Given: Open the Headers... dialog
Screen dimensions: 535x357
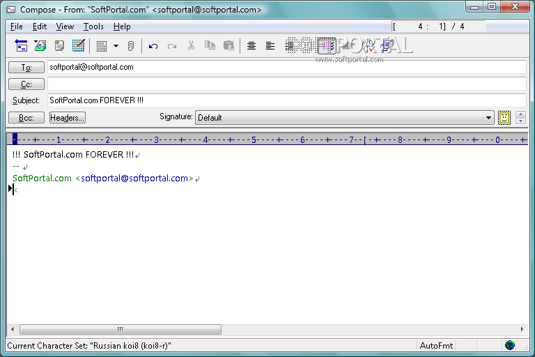Looking at the screenshot, I should [67, 118].
